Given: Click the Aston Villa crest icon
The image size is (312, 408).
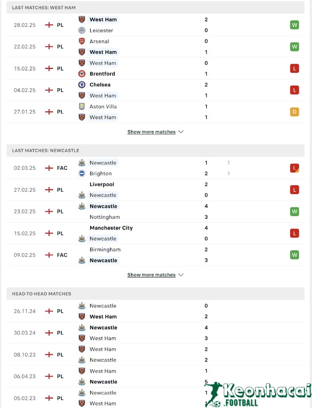Looking at the screenshot, I should point(82,106).
